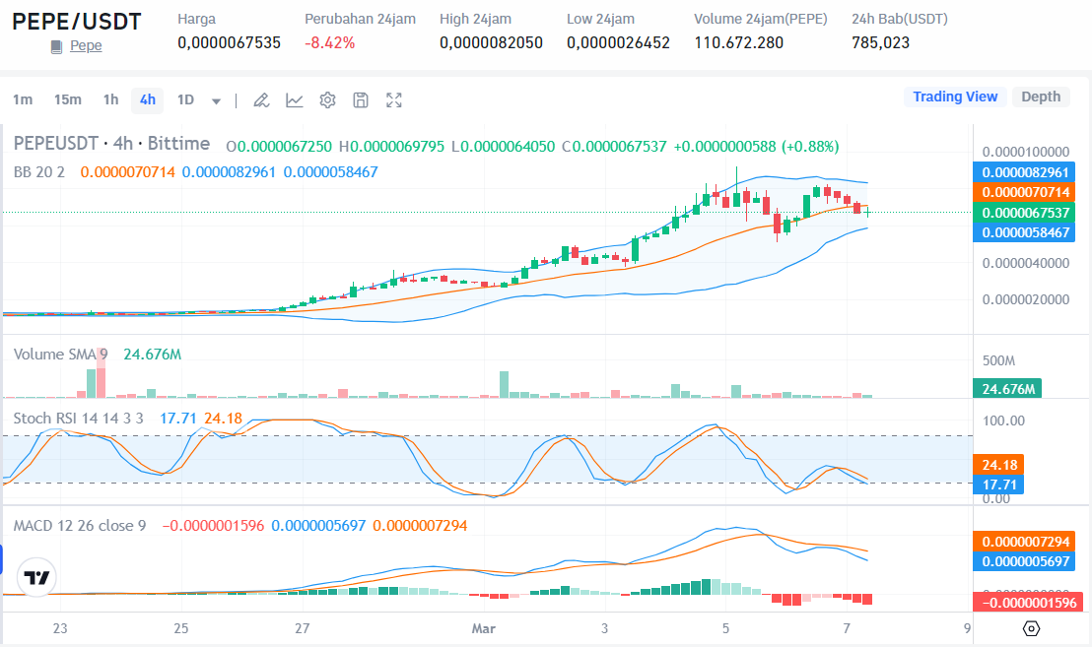Click the Stoch RSI K tag 17.71
Viewport: 1092px width, 647px height.
pos(999,485)
